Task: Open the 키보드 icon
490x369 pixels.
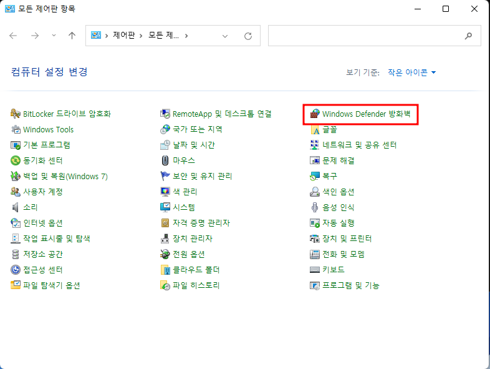Action: (315, 270)
